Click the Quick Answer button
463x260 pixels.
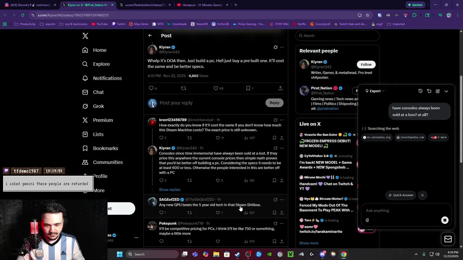(401, 195)
